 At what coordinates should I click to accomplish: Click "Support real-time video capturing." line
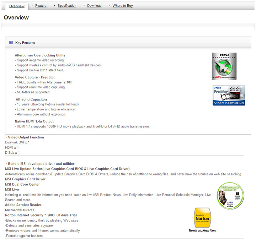(40, 87)
